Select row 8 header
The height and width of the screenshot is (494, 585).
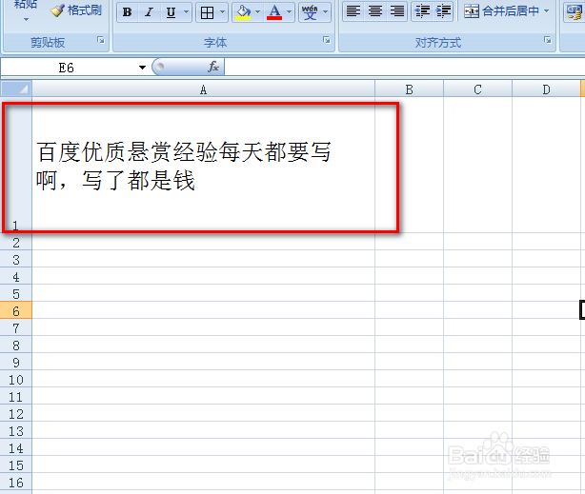tap(15, 346)
